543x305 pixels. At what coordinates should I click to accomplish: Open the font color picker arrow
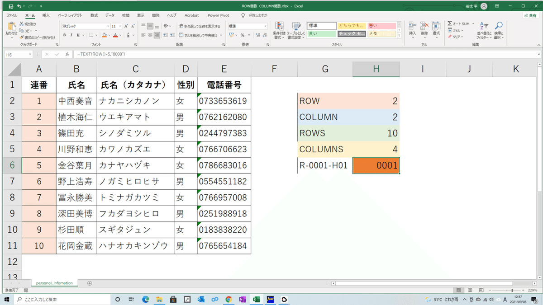pos(120,35)
